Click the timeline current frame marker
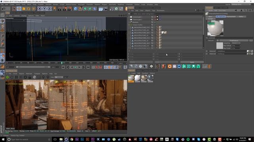 pos(62,63)
